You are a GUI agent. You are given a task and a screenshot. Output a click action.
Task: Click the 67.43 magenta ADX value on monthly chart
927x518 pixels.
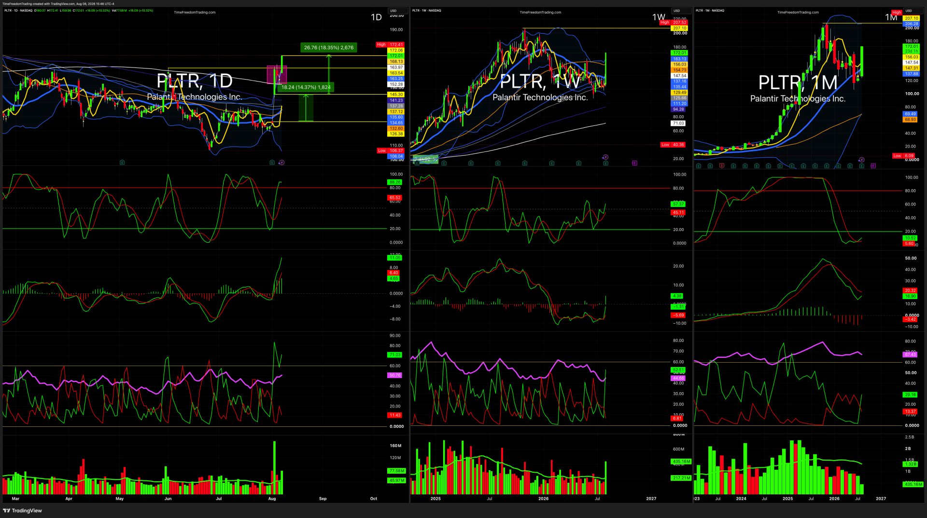(910, 354)
